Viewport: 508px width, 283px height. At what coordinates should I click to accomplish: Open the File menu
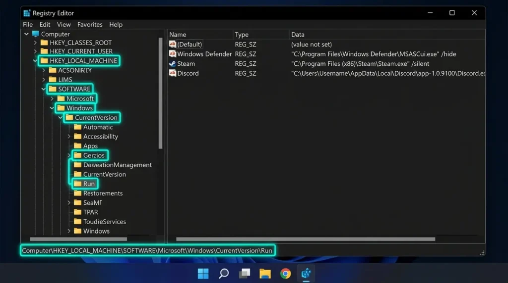28,25
